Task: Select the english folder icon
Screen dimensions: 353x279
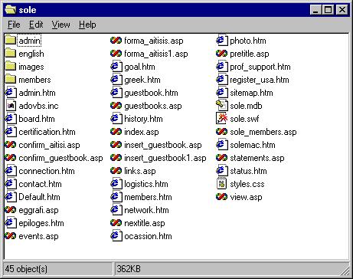Action: 11,54
